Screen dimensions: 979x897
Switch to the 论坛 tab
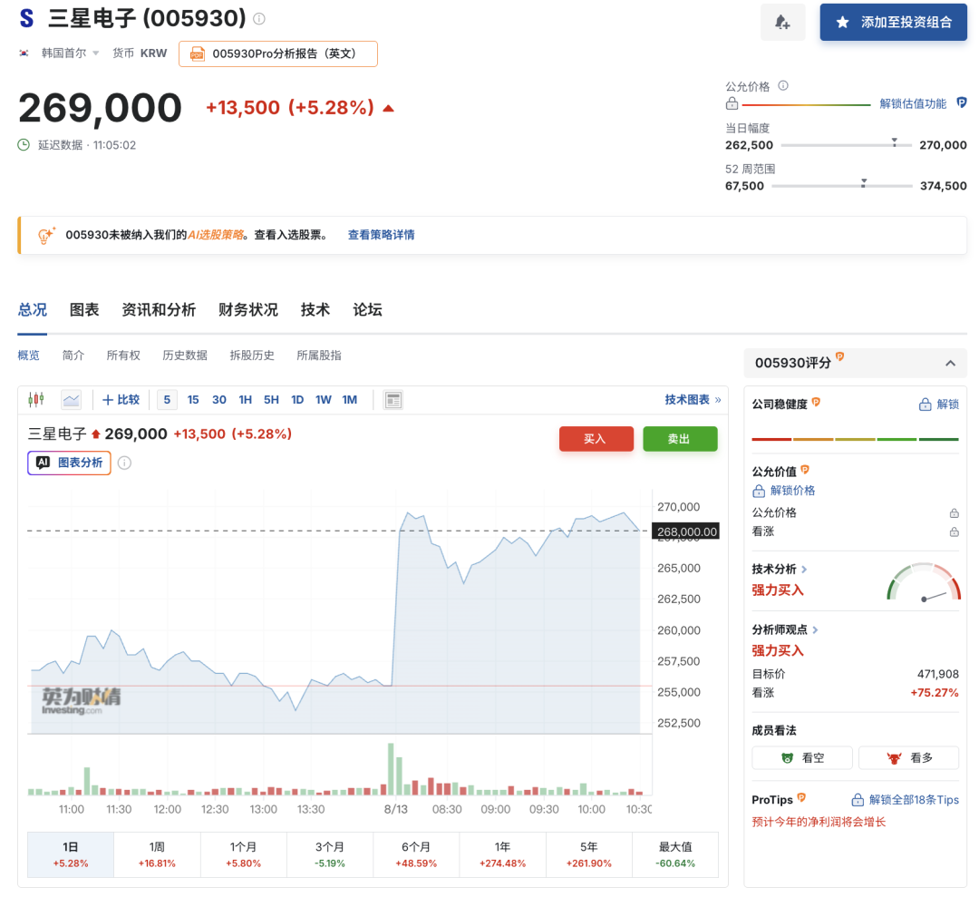coord(367,310)
